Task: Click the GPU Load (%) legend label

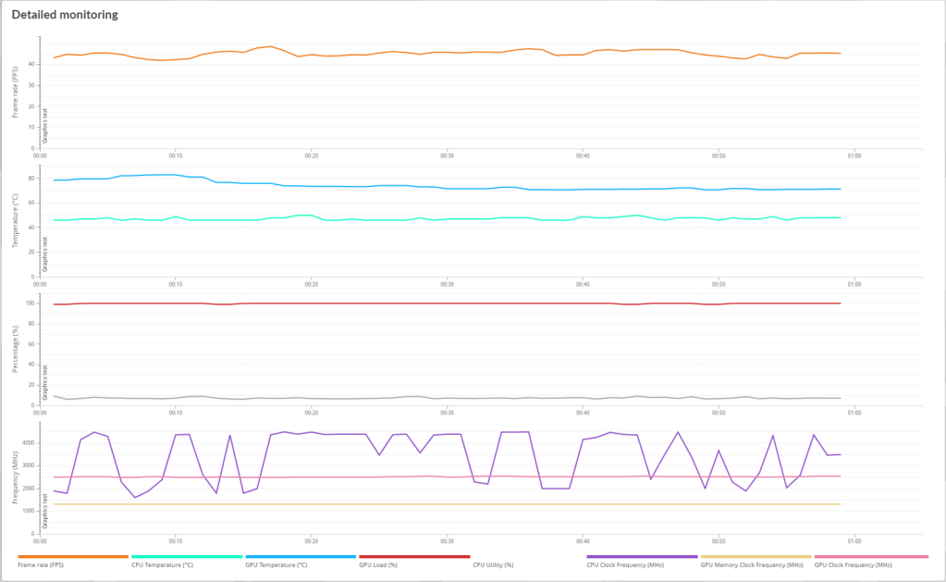Action: pos(378,564)
